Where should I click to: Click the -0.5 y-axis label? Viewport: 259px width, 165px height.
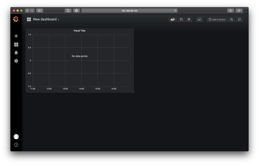(29, 73)
